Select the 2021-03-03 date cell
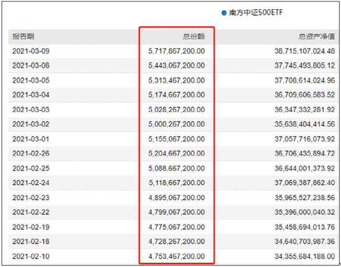The height and width of the screenshot is (267, 341). tap(31, 109)
